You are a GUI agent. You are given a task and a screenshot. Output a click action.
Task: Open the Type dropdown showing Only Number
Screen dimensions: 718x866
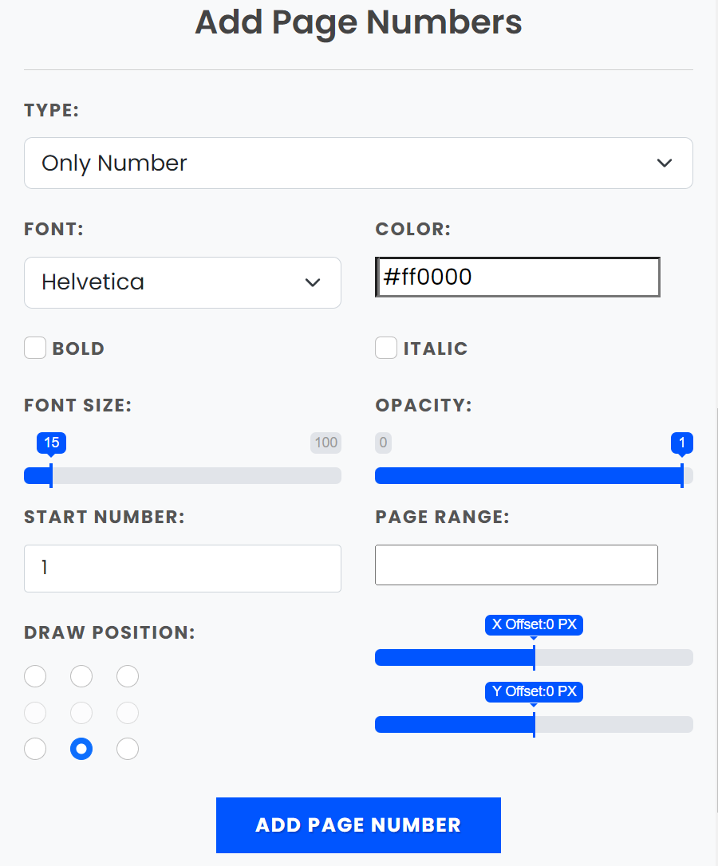pyautogui.click(x=358, y=163)
